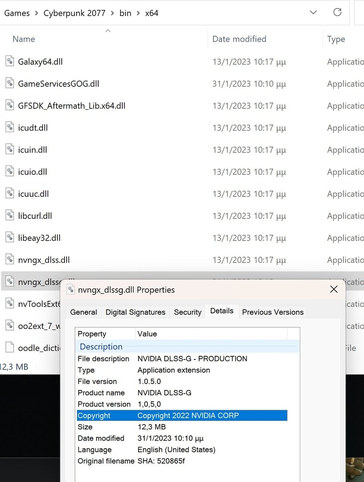Select GFSDK_Aftermath_Lib.x64.dll file name
This screenshot has height=482, width=364.
[72, 106]
